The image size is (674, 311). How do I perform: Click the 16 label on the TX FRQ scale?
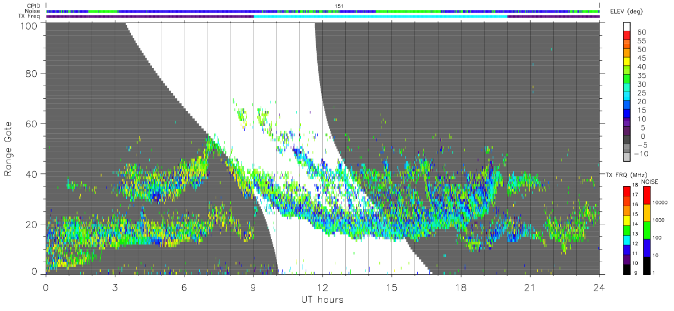tap(636, 204)
